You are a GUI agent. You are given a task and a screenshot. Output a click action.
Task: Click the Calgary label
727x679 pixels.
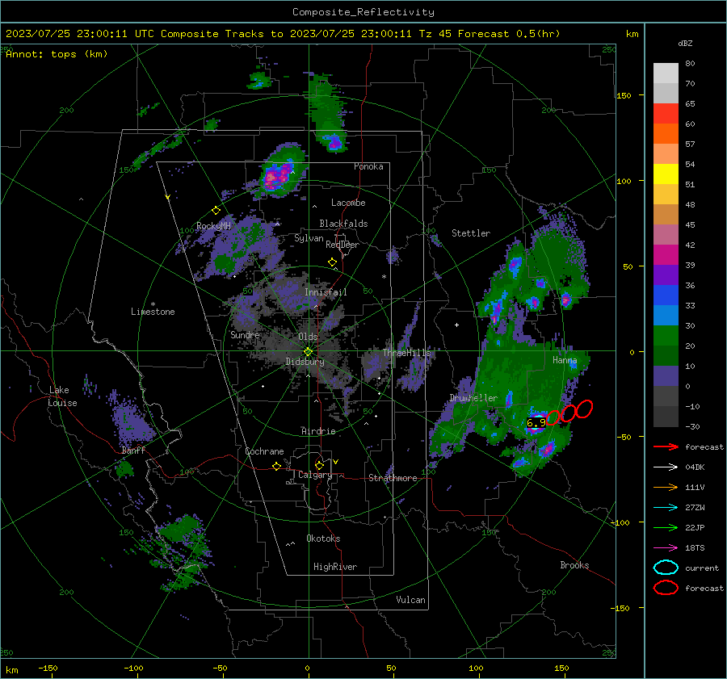point(315,475)
